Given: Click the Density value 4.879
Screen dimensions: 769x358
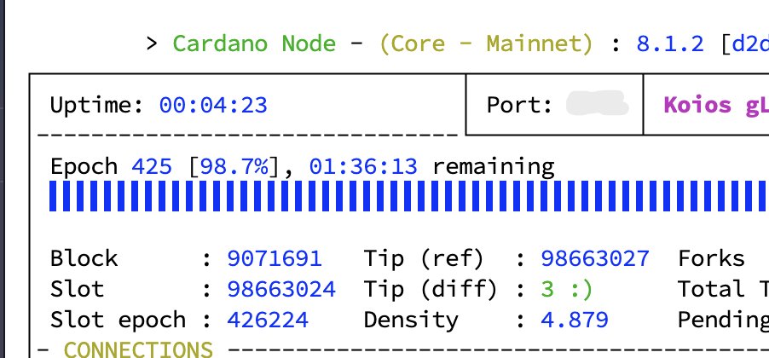Looking at the screenshot, I should pyautogui.click(x=575, y=320).
